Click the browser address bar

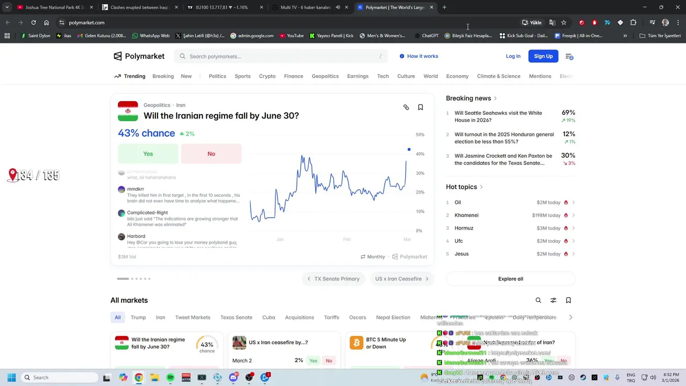tap(289, 23)
